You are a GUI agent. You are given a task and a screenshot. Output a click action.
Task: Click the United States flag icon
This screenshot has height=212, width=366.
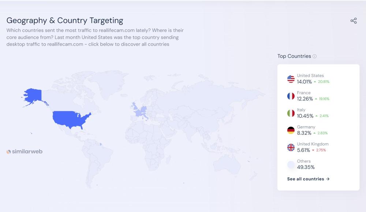point(291,79)
